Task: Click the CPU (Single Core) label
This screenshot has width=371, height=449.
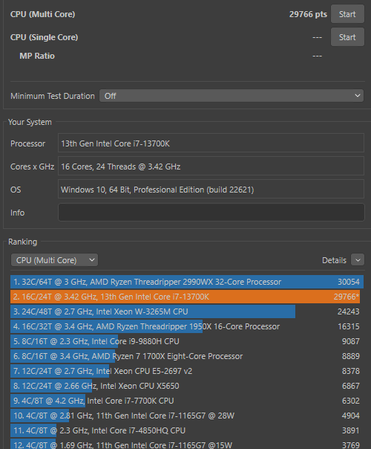Action: 44,37
